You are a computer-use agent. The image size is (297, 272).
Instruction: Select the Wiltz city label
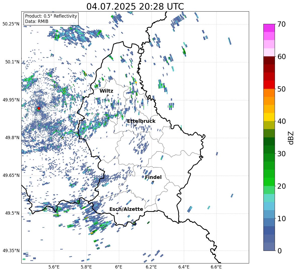pyautogui.click(x=106, y=91)
